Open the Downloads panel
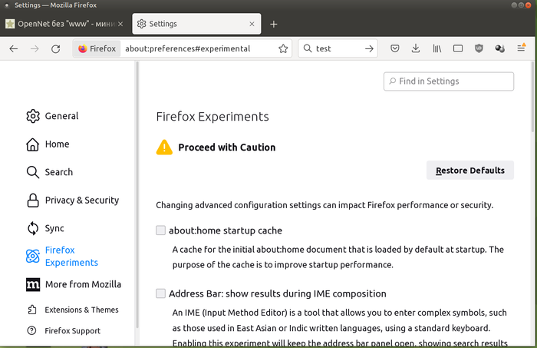This screenshot has width=537, height=348. click(416, 48)
